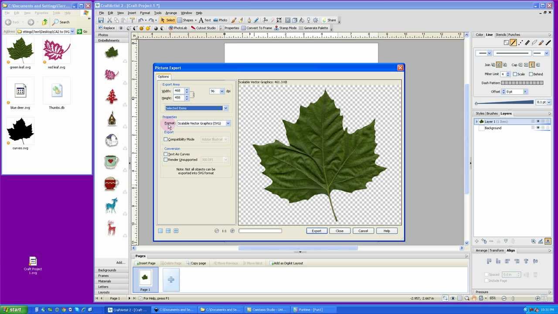This screenshot has width=558, height=314.
Task: Toggle the Spaced checkbox in Align panel
Action: pos(487,275)
